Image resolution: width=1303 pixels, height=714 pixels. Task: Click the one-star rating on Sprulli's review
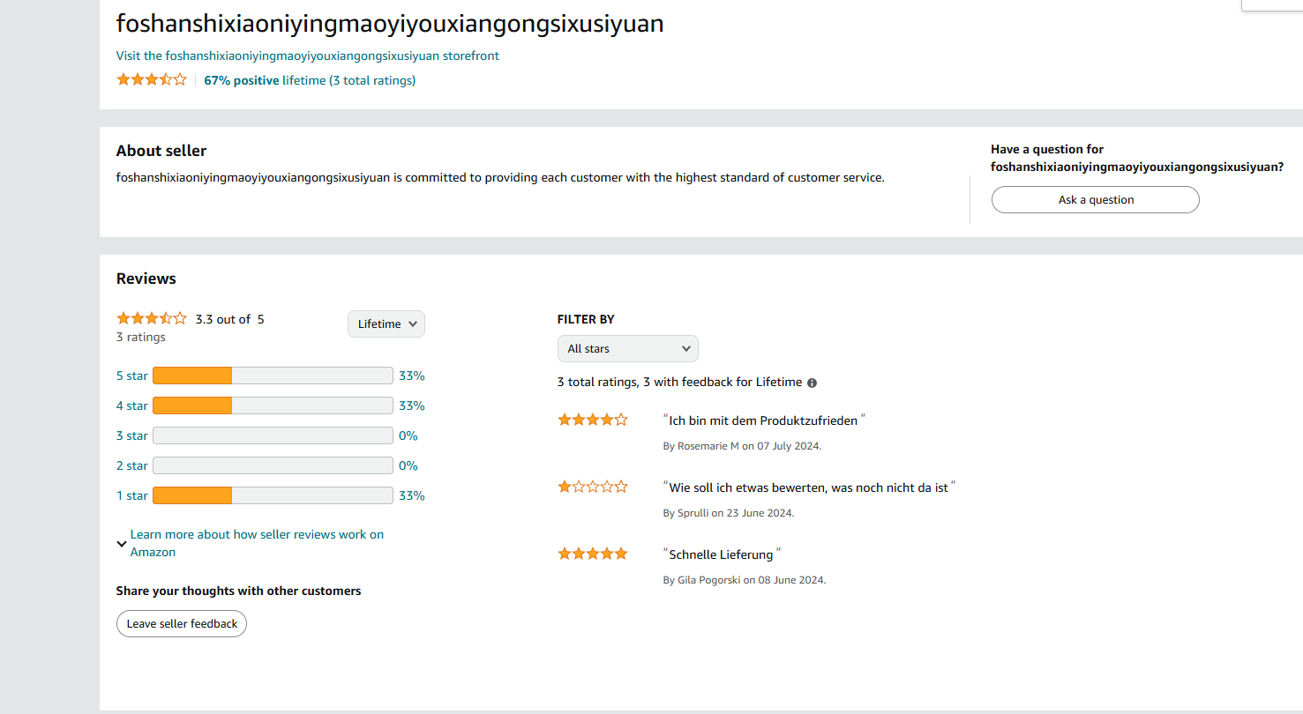click(x=593, y=487)
